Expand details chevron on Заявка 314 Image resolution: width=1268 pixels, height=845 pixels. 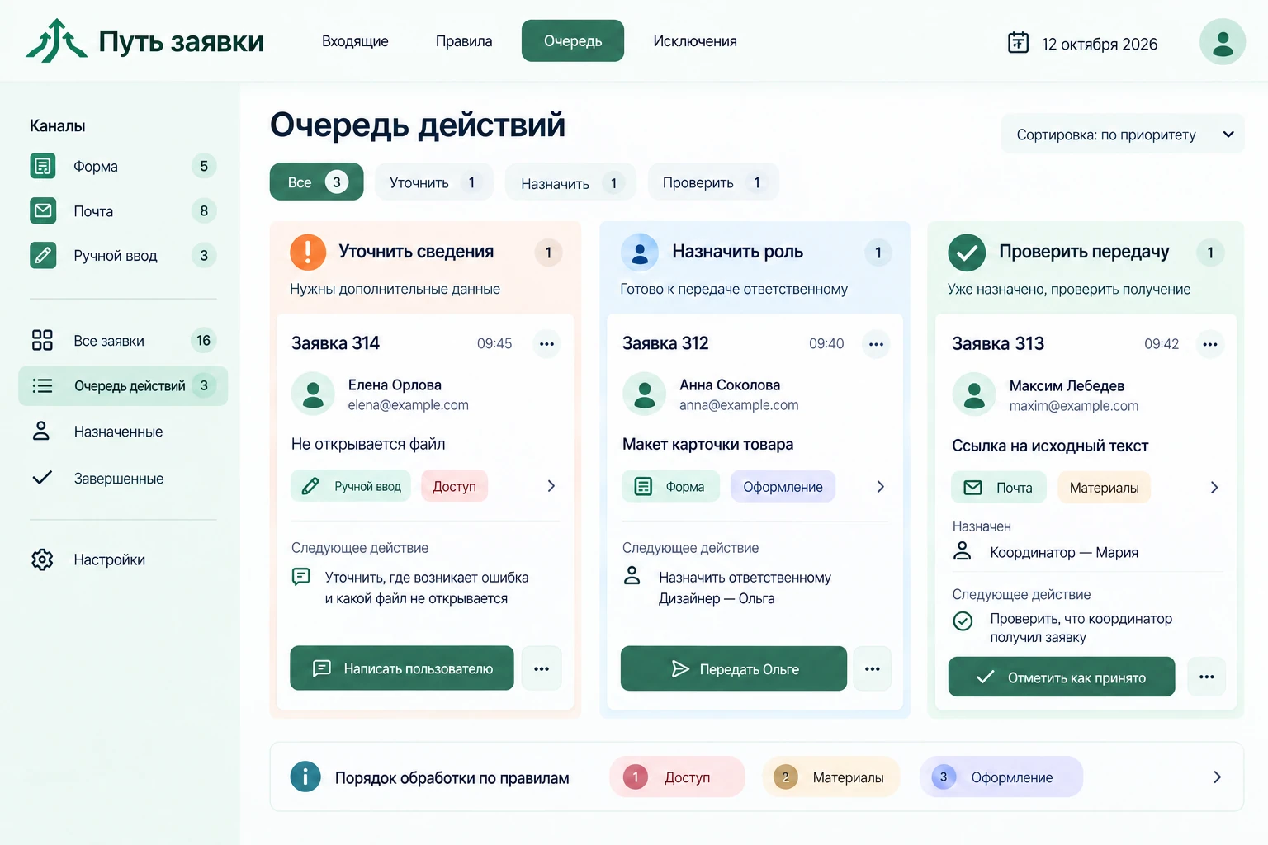(x=551, y=486)
